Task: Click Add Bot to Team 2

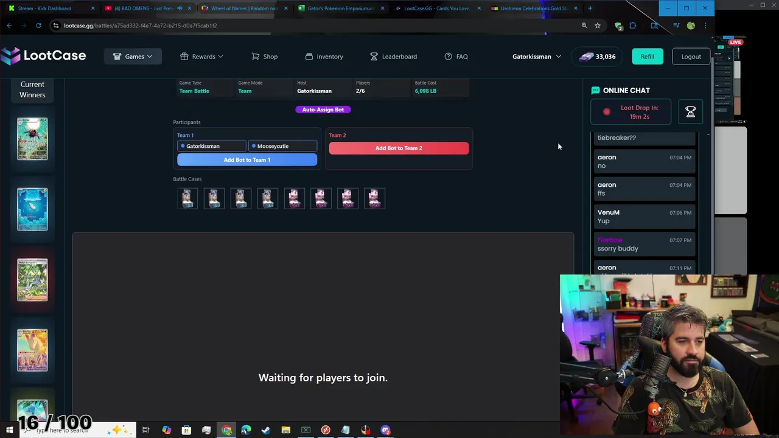Action: click(x=399, y=148)
